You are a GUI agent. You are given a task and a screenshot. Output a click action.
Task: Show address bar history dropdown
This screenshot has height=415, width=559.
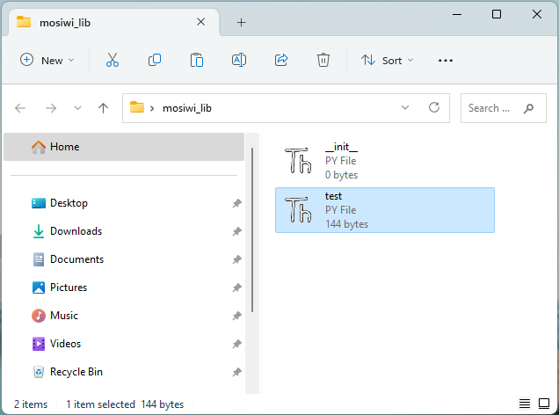click(405, 107)
